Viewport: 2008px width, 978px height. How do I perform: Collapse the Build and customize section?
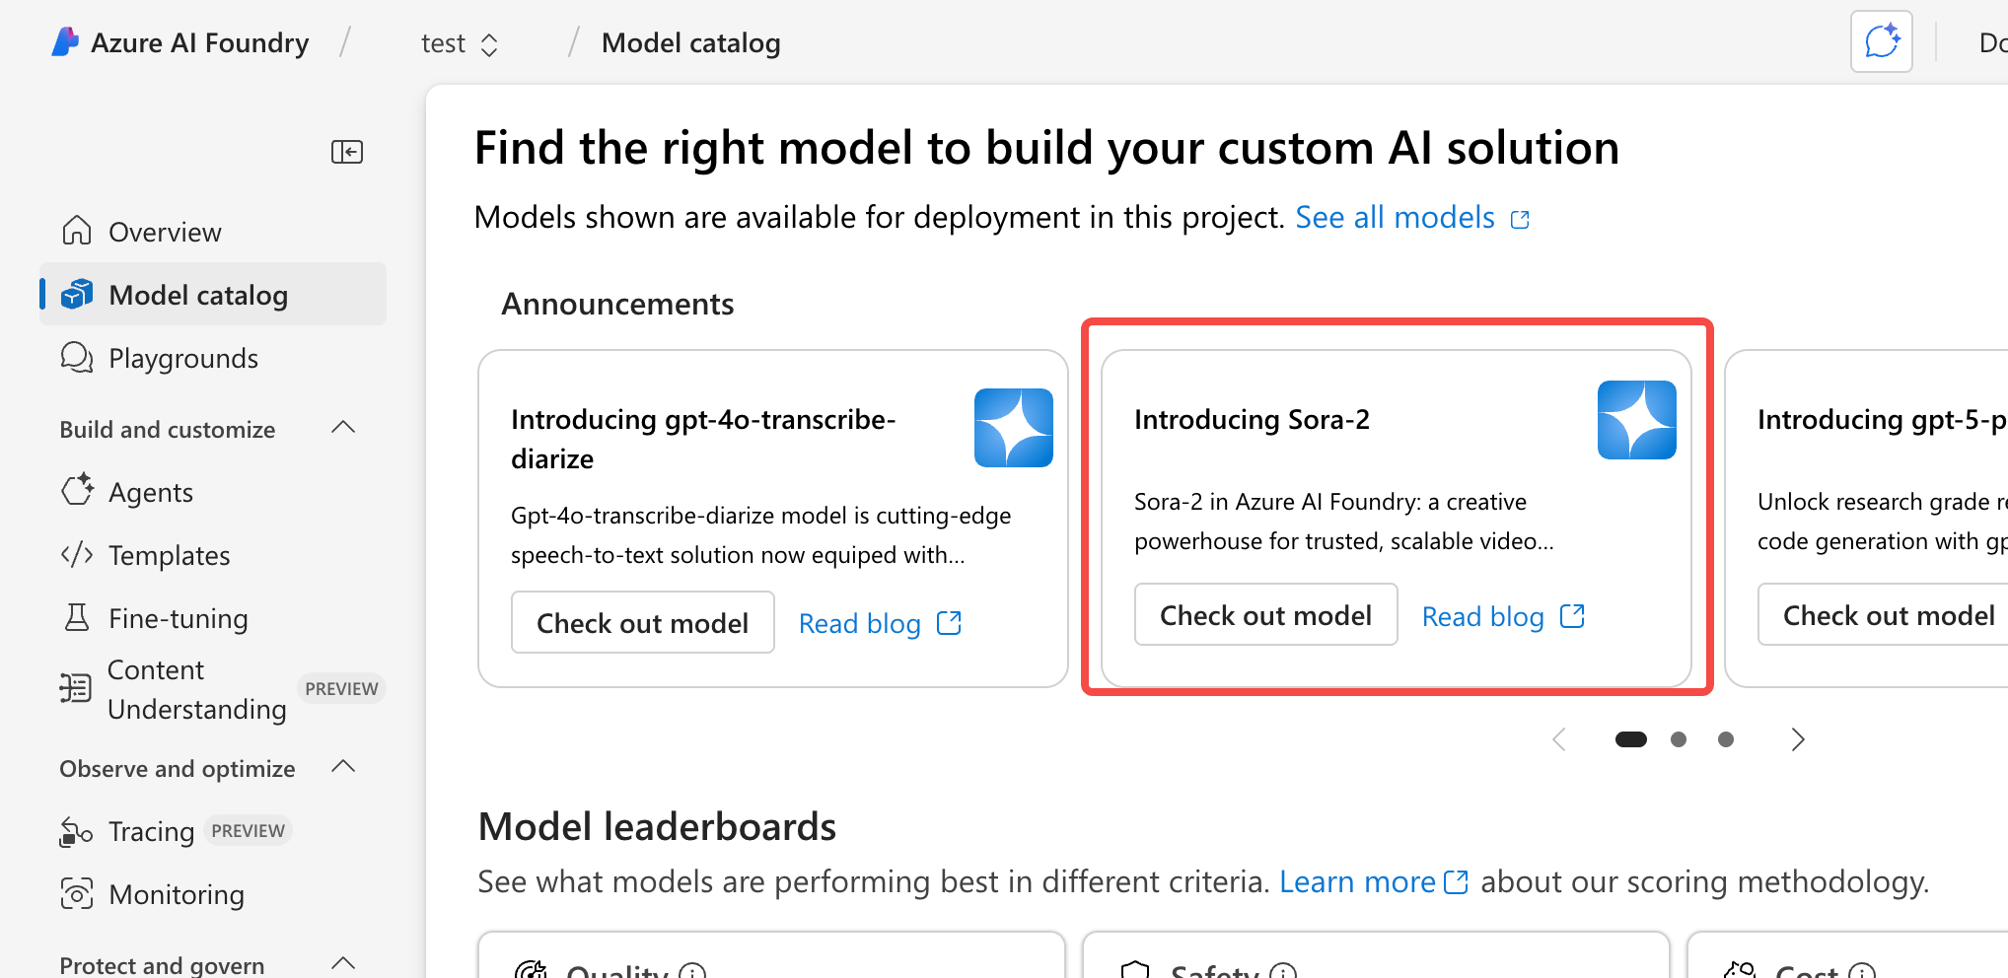point(343,428)
